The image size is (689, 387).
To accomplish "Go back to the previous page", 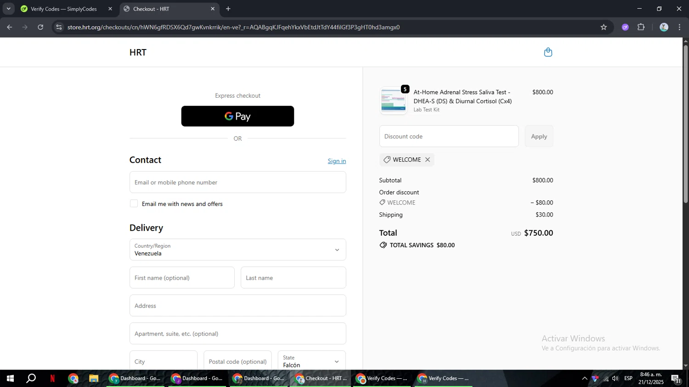I will (10, 27).
